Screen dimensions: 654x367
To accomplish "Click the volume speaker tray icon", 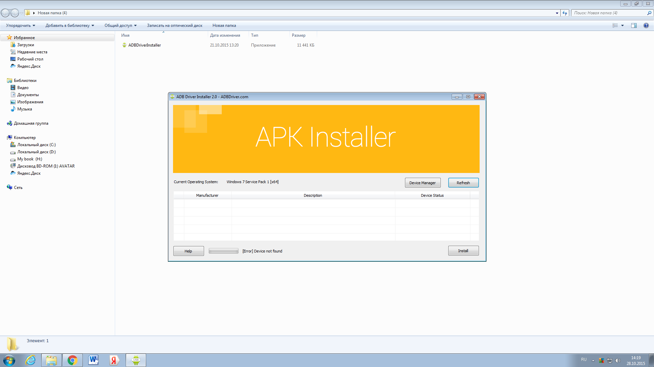I will coord(618,361).
